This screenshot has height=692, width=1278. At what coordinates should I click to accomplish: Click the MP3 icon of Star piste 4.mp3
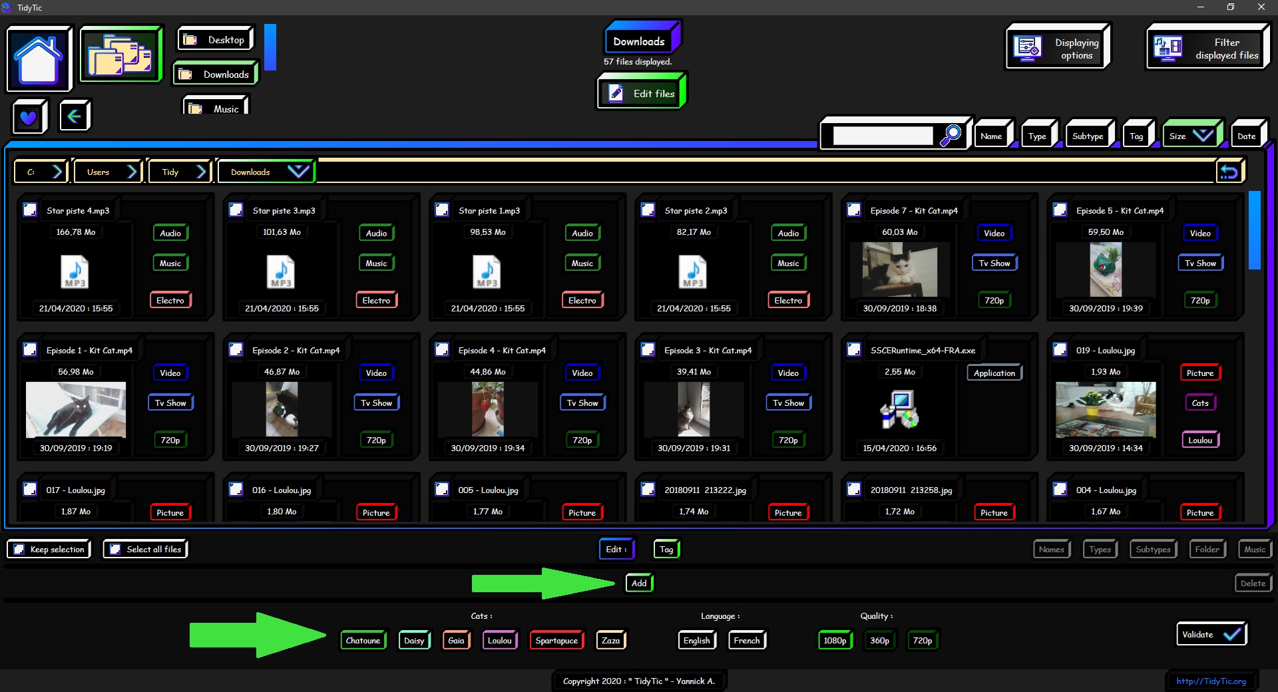coord(75,272)
